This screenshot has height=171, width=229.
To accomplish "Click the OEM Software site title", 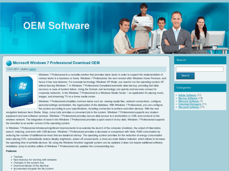I will point(56,26).
